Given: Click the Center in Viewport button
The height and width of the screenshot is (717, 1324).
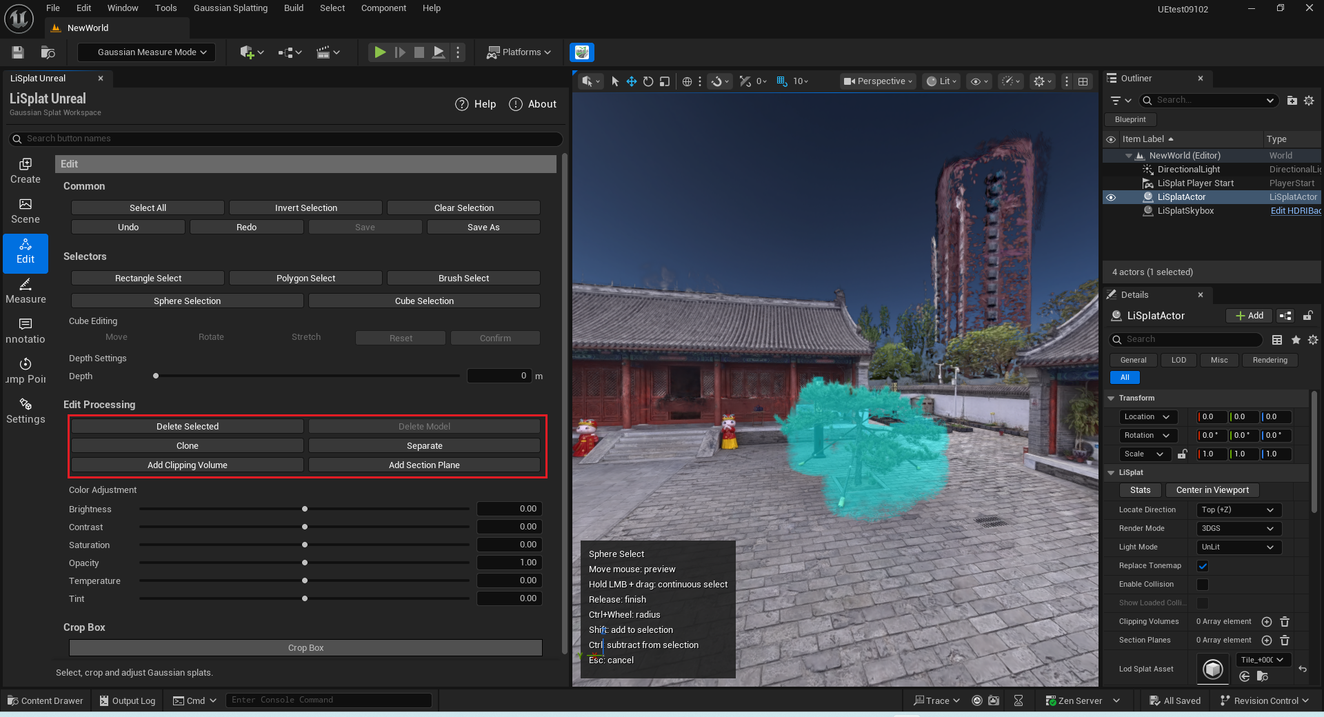Looking at the screenshot, I should 1212,490.
